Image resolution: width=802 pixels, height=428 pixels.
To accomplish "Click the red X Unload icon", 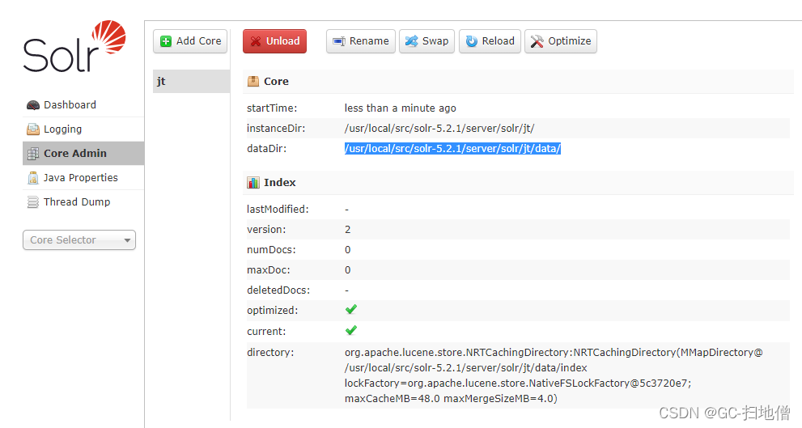I will point(256,41).
